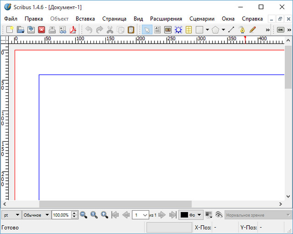Select the Insert Line tool
Viewport: 293px width, 234px height.
[x=231, y=30]
